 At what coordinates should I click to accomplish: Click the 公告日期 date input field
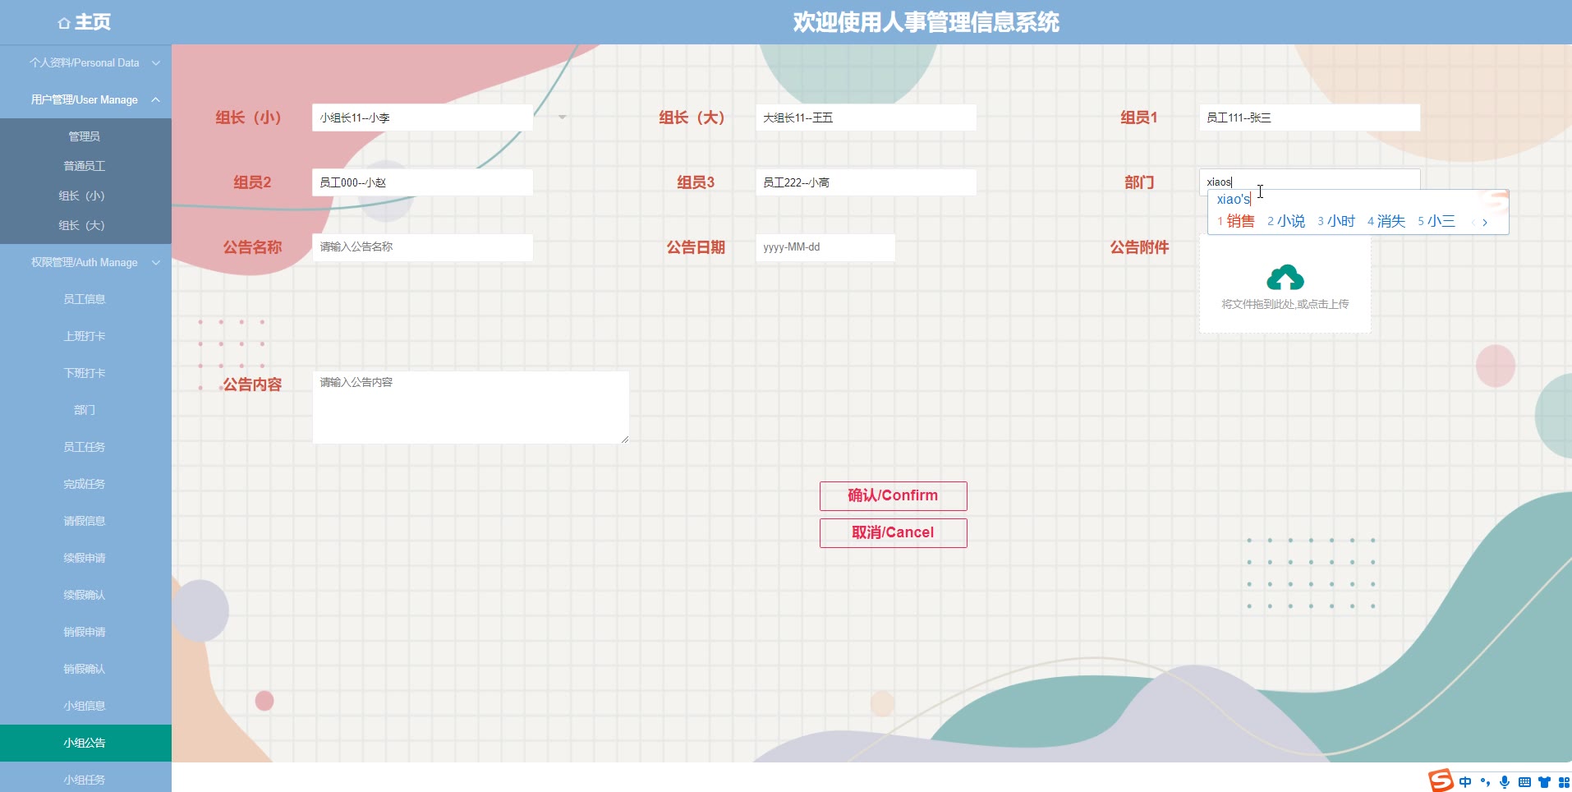[825, 247]
